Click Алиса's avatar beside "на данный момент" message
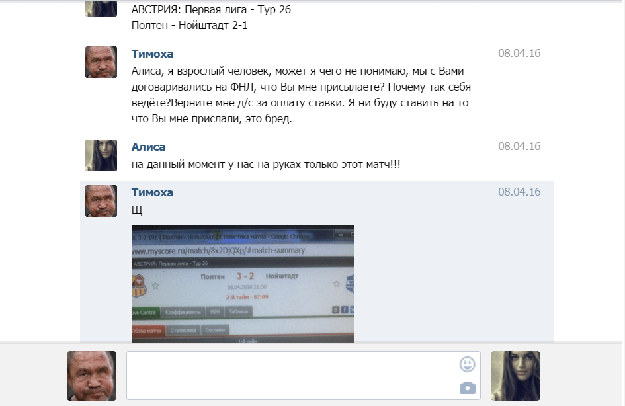Image resolution: width=625 pixels, height=406 pixels. [x=101, y=155]
